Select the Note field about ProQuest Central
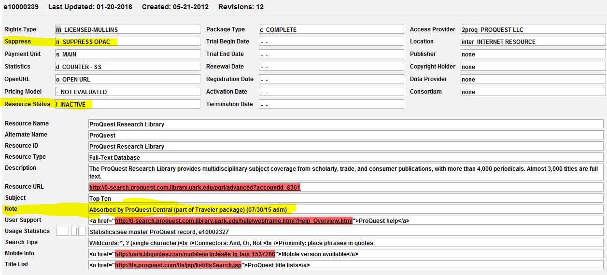Viewport: 607px width, 275px height. pos(346,209)
